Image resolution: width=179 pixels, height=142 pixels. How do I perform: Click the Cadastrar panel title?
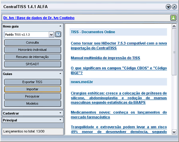tap(11, 114)
